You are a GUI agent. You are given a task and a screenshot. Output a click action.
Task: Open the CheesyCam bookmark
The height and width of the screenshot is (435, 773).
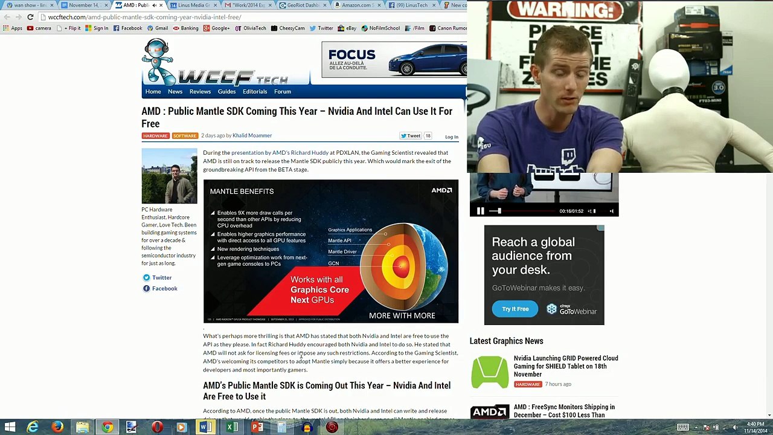click(288, 28)
